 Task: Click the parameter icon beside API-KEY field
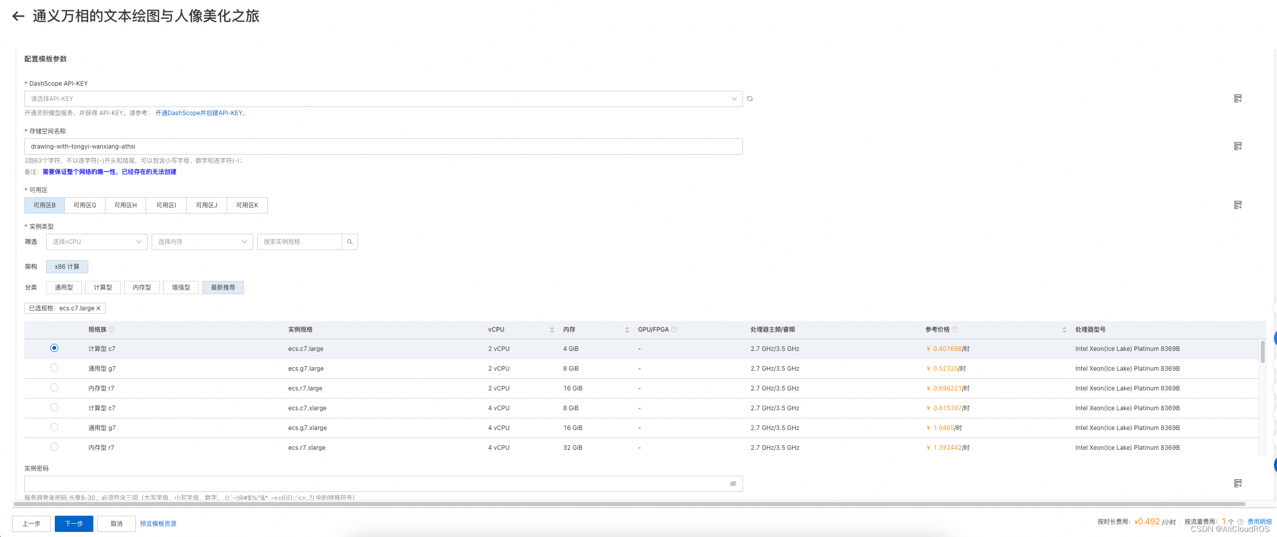(x=1237, y=98)
